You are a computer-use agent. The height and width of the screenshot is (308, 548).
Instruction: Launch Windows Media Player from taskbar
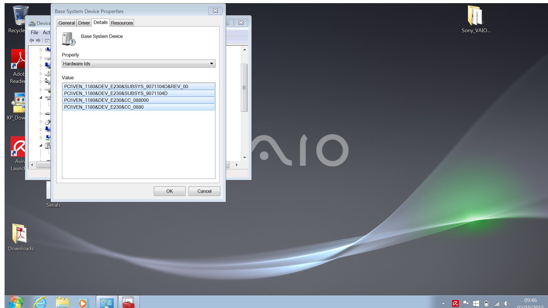point(83,303)
